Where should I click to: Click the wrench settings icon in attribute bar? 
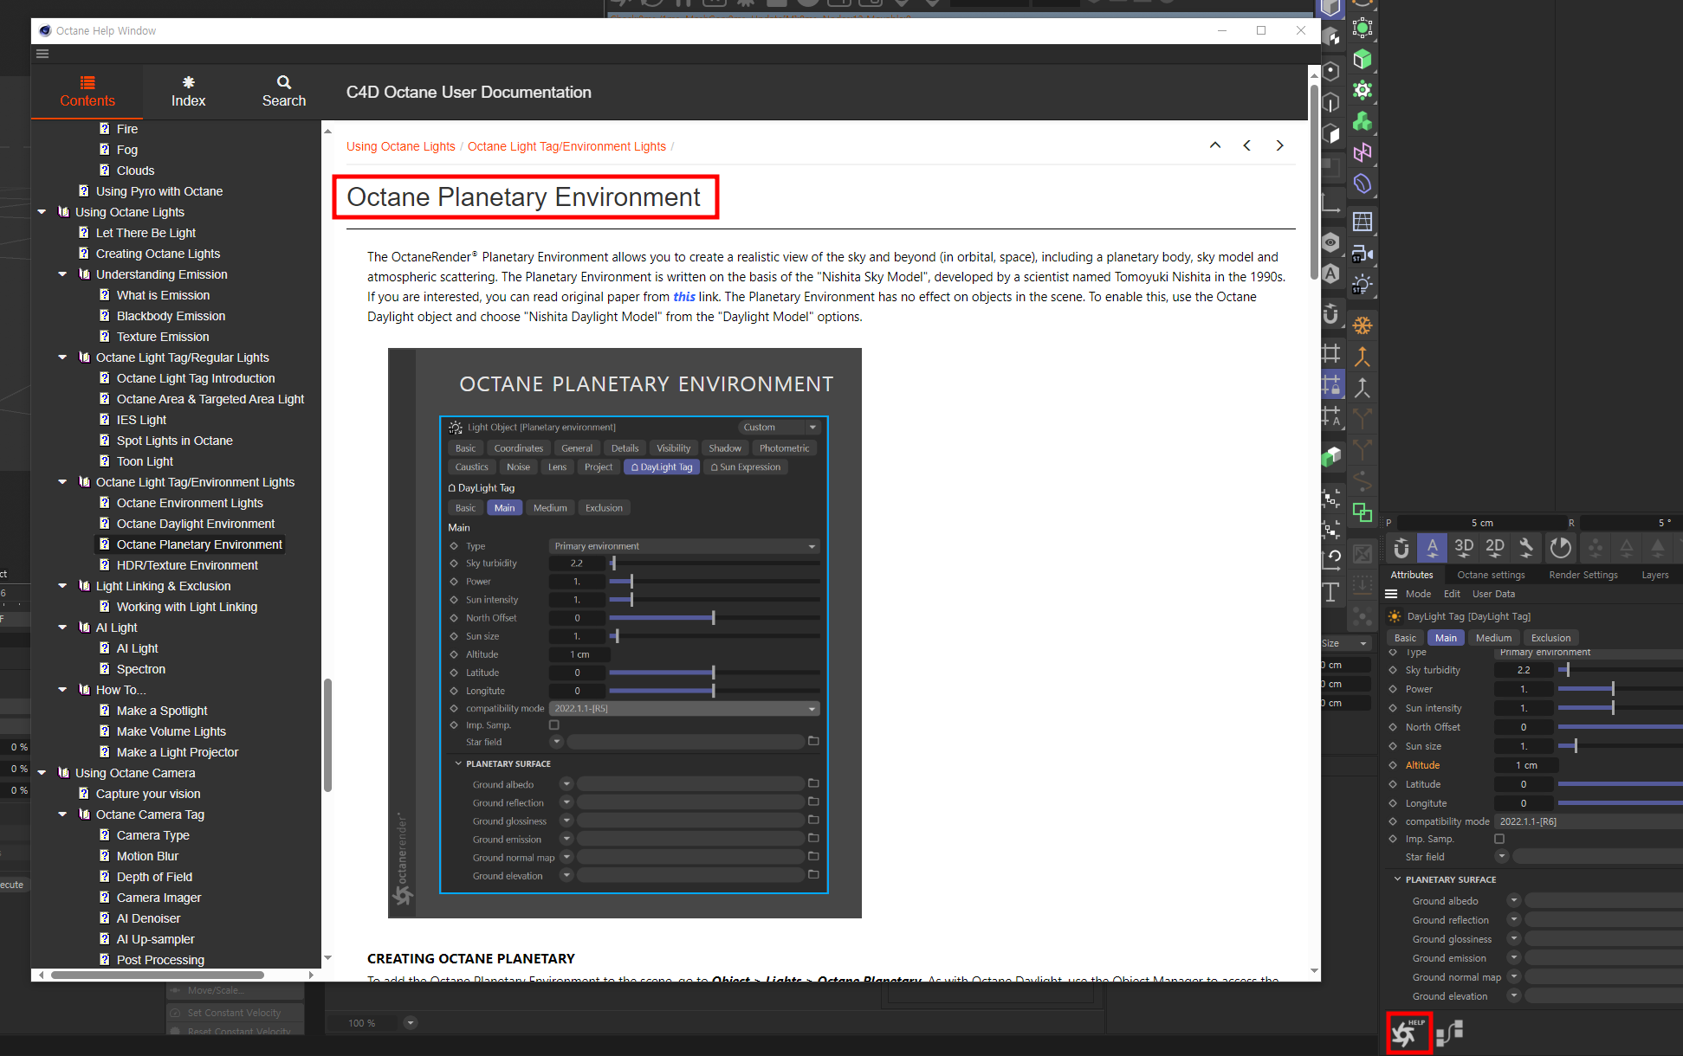1526,547
